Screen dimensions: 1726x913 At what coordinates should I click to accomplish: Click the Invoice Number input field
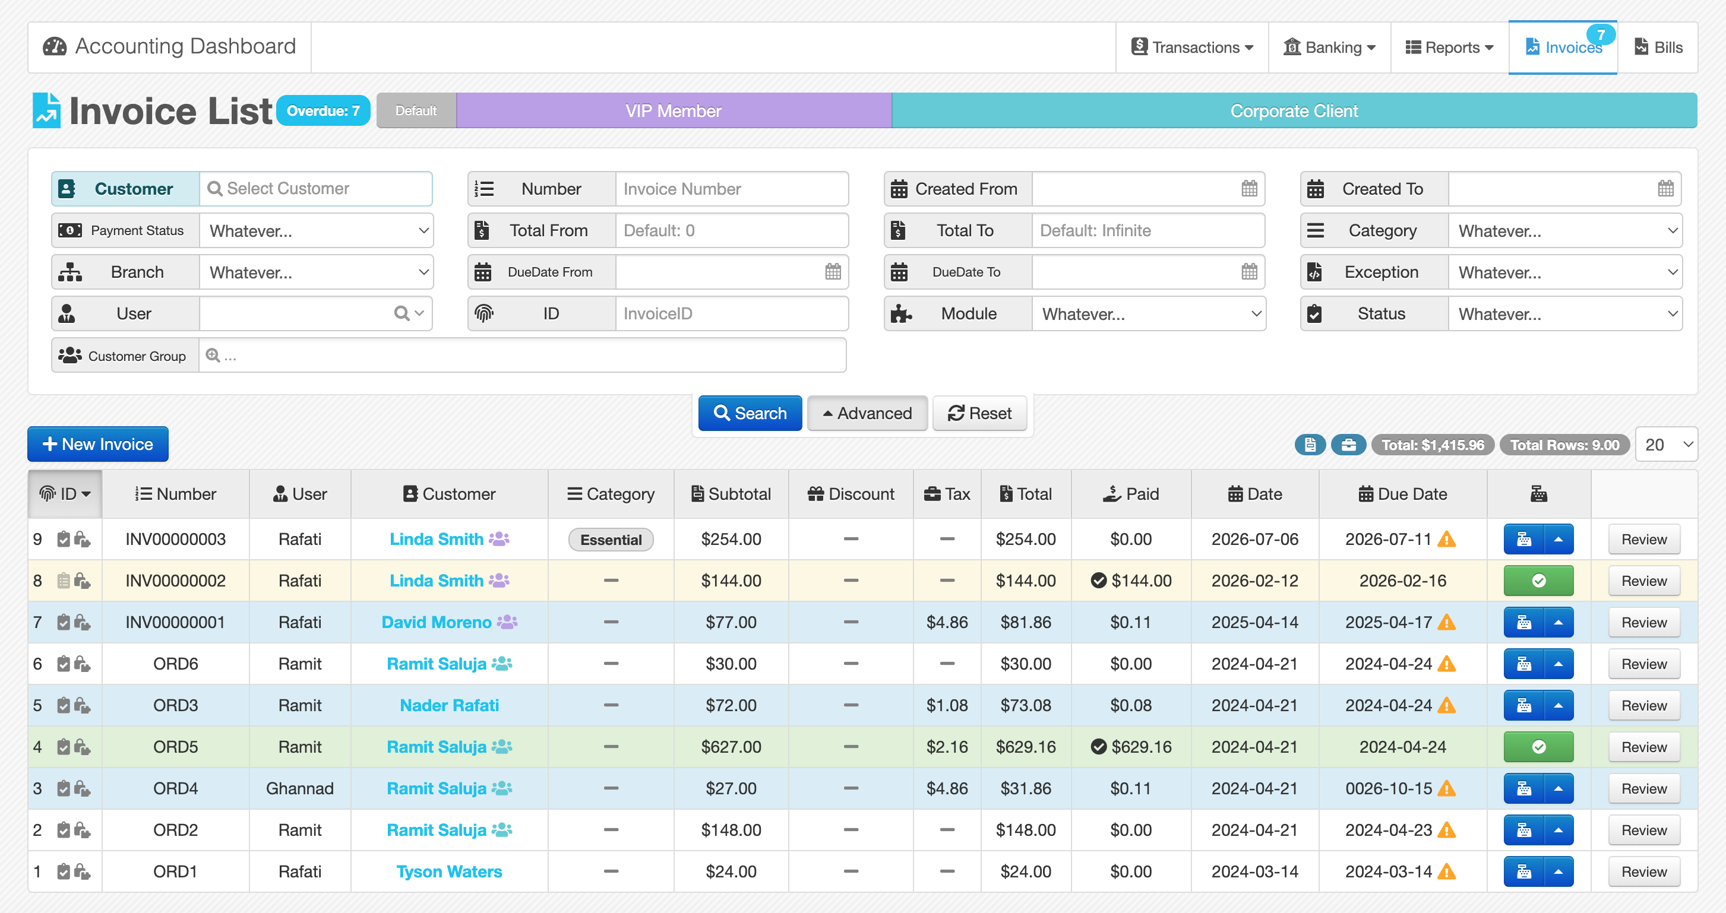coord(732,189)
